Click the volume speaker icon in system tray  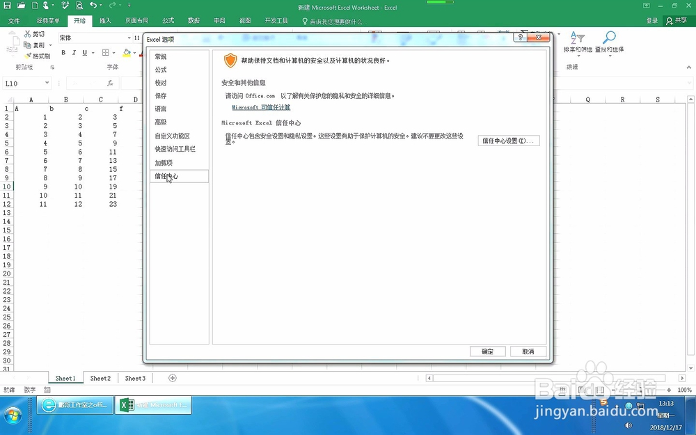point(628,425)
